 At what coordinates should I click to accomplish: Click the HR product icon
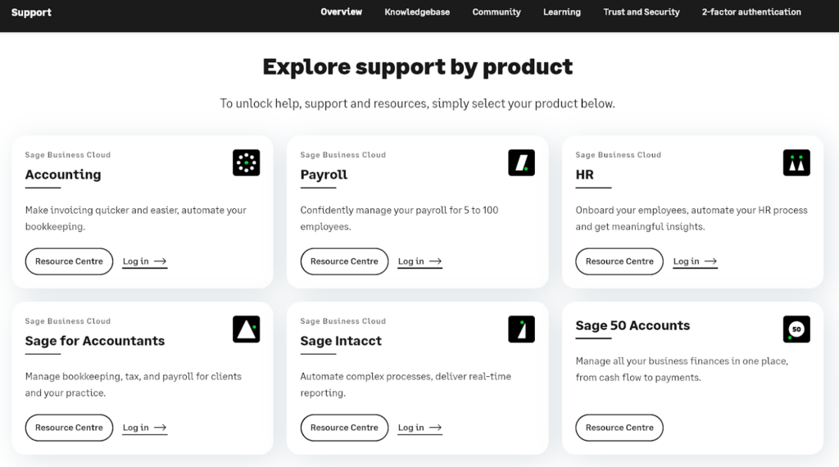coord(796,162)
